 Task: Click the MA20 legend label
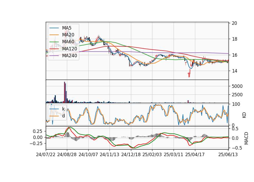(x=68, y=35)
